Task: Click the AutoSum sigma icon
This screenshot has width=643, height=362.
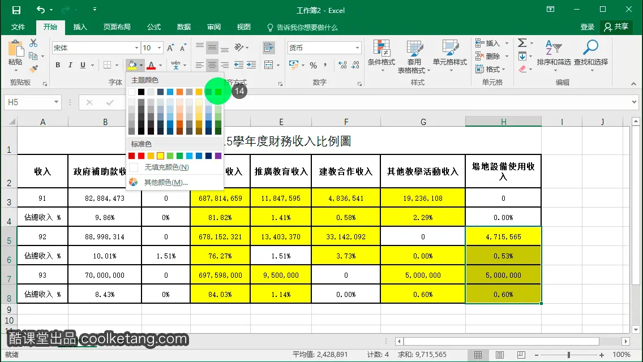Action: point(522,42)
